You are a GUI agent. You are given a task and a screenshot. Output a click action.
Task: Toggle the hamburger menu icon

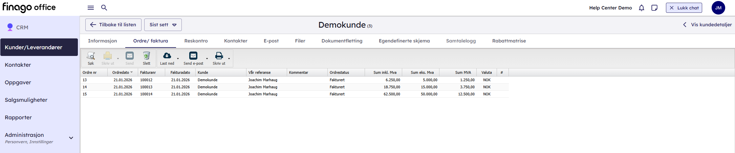tap(91, 8)
